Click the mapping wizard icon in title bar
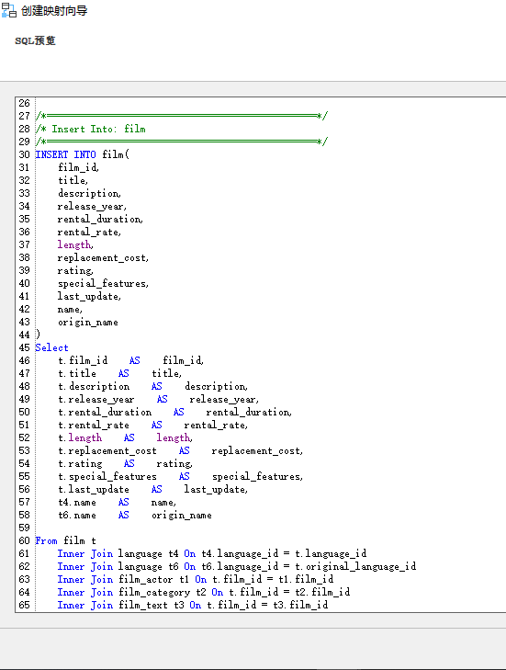Screen dimensions: 506x670 (x=9, y=10)
